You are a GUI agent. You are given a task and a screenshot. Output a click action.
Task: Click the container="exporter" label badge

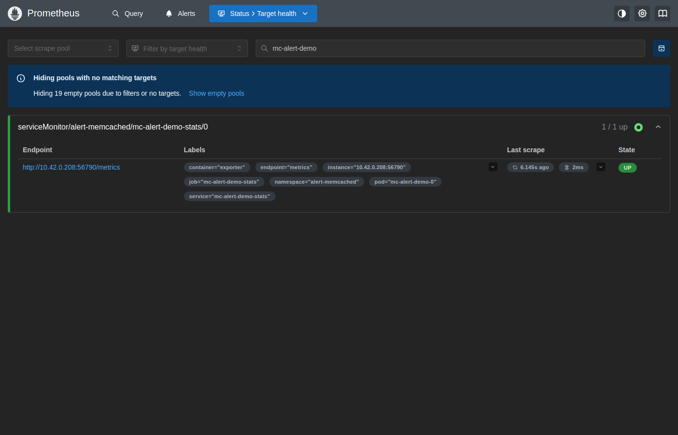217,167
